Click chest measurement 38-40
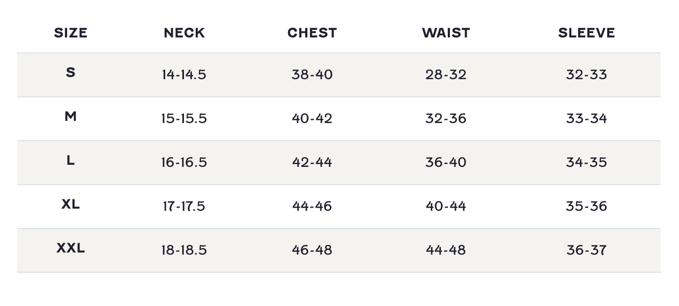This screenshot has width=679, height=306. (x=312, y=74)
